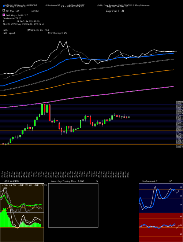This screenshot has height=242, width=183.
Task: Click the 'CL: 29745' closing price label
Action: (72, 7)
